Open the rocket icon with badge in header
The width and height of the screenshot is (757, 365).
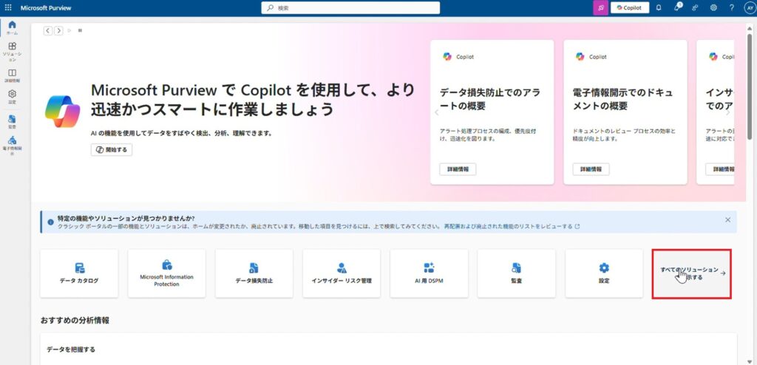tap(677, 7)
